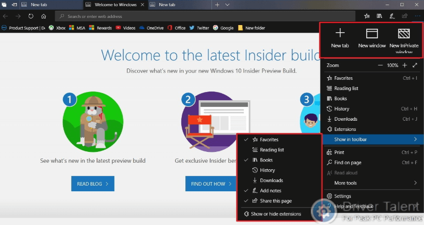Click the add to favorites star icon
Screen dimensions: 424x225
pyautogui.click(x=367, y=16)
